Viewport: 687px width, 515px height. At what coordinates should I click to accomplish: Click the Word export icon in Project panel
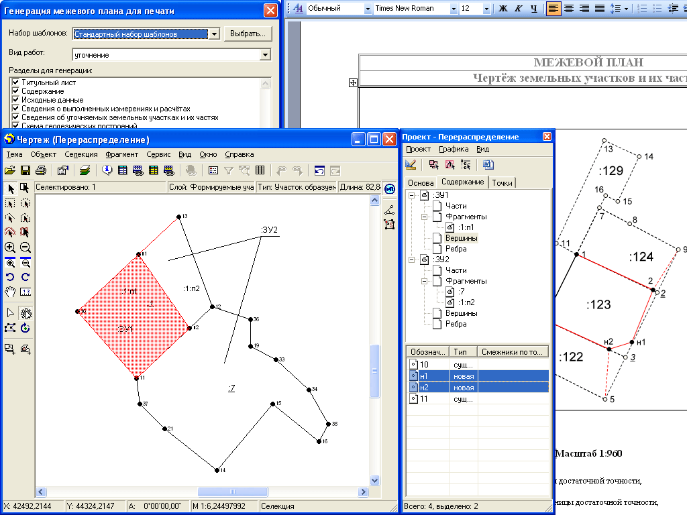[488, 164]
